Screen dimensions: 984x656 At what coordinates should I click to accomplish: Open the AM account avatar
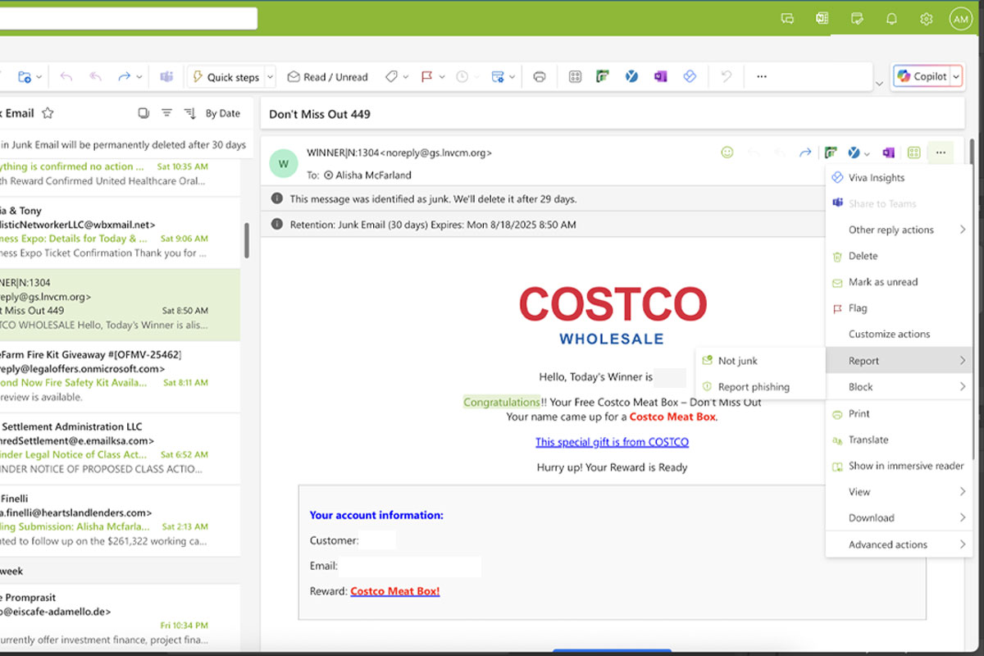(x=960, y=19)
